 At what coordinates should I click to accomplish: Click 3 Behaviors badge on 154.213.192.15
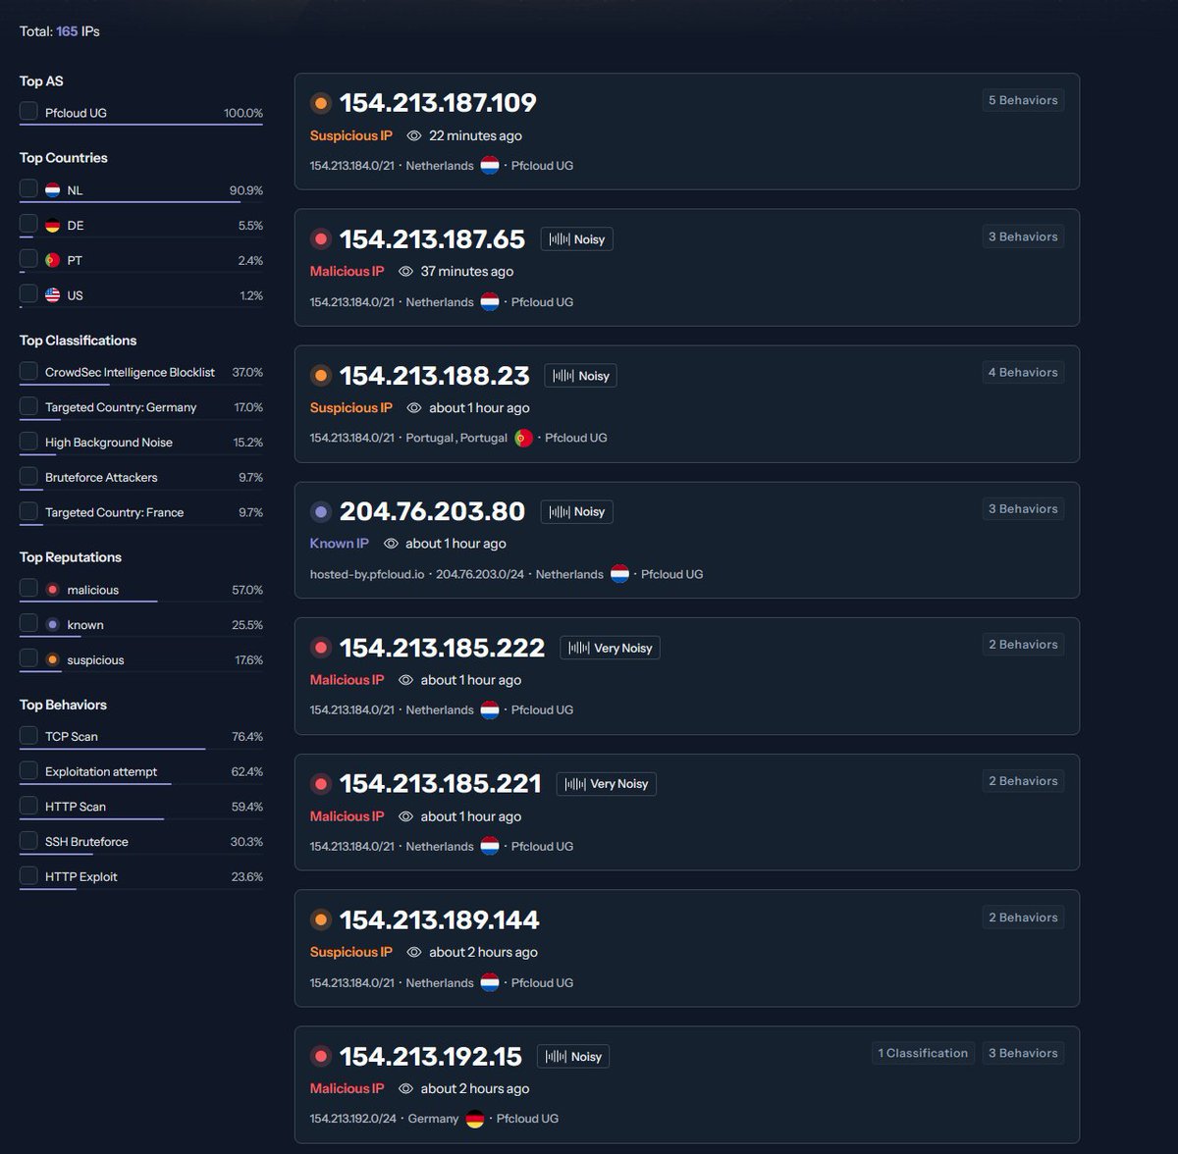pyautogui.click(x=1023, y=1053)
